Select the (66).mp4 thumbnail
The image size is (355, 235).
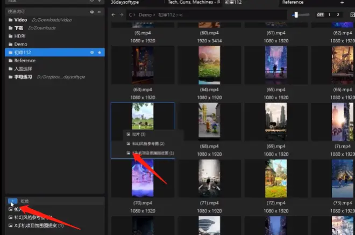(343, 65)
